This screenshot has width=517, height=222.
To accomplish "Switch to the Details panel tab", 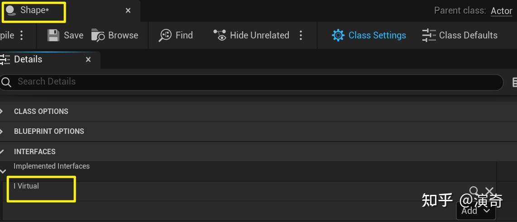I will pyautogui.click(x=28, y=59).
